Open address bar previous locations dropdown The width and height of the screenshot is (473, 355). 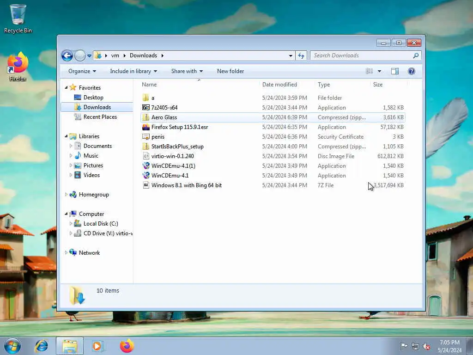(291, 55)
